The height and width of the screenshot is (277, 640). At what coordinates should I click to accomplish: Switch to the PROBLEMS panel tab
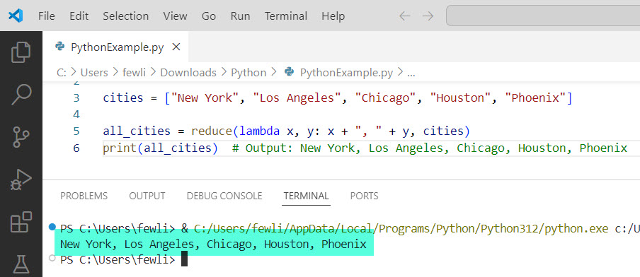coord(84,196)
